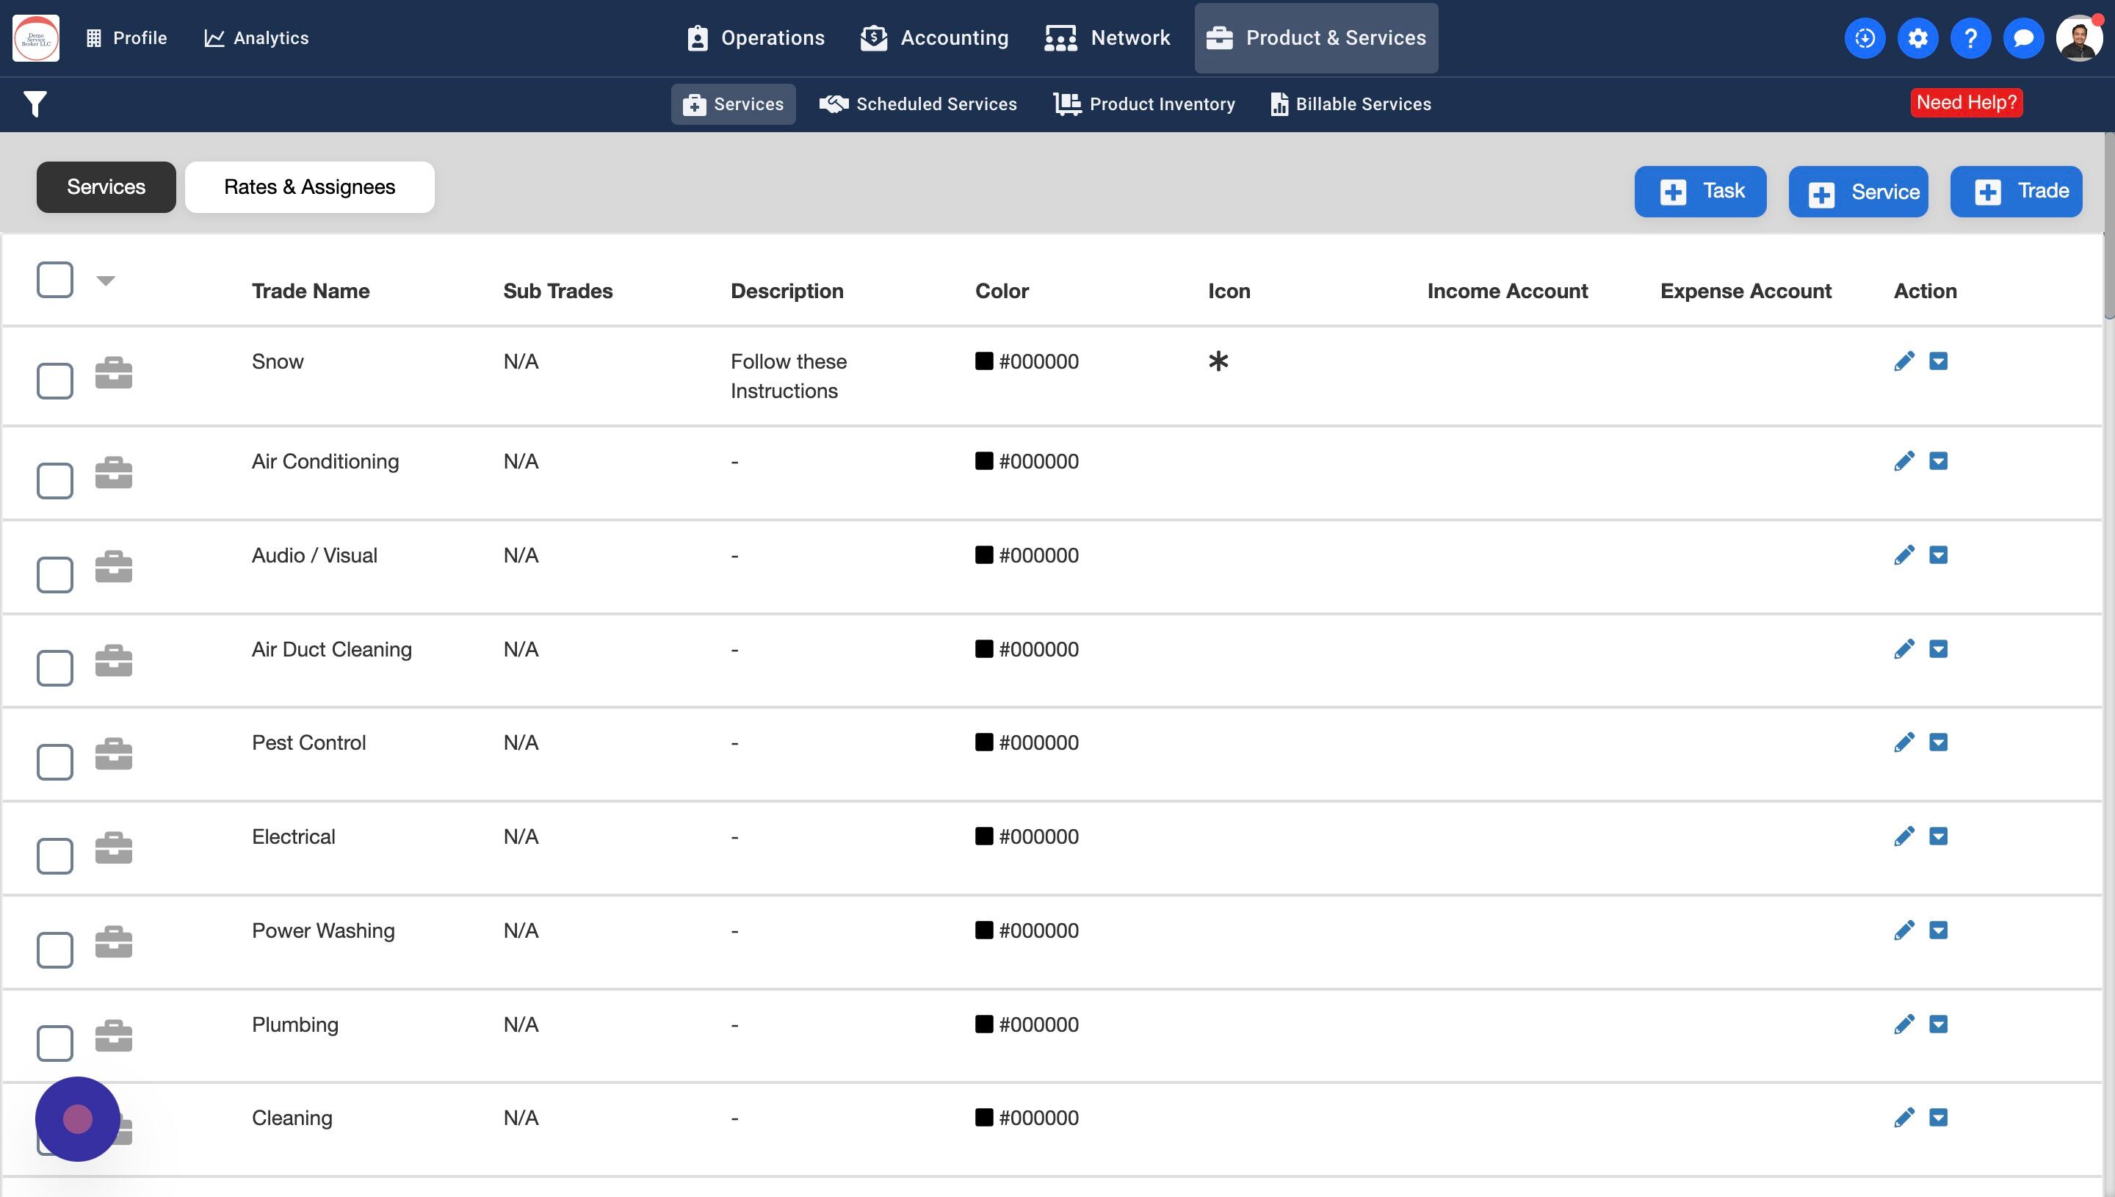Screen dimensions: 2115x1197
Task: Click the filter funnel icon
Action: (35, 104)
